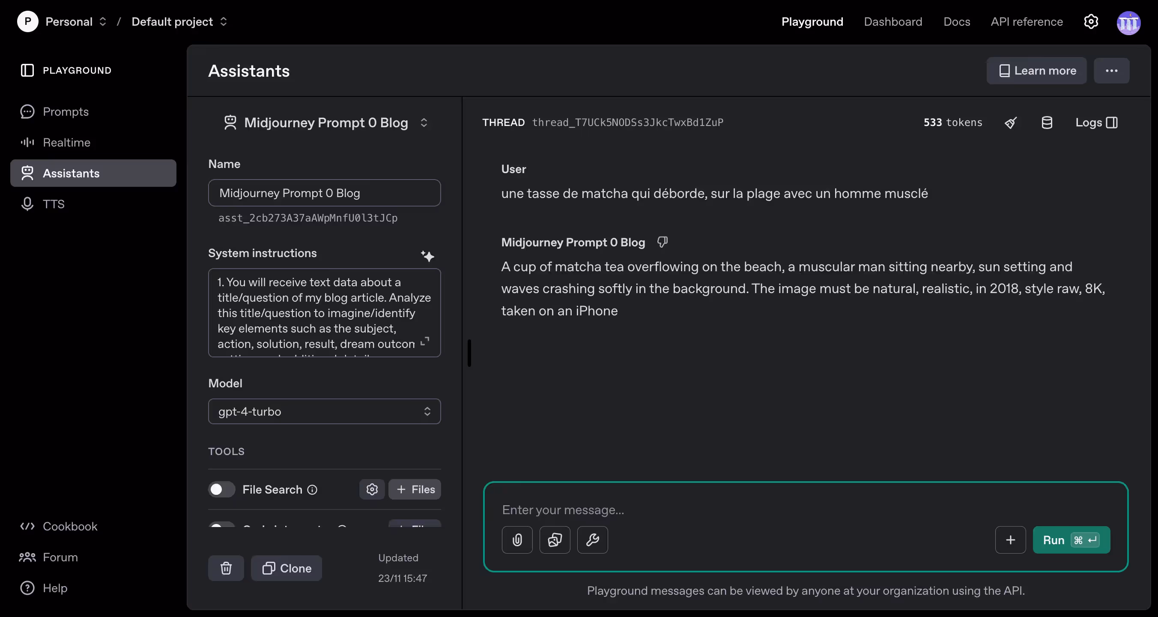Toggle the Logs panel
The image size is (1158, 617).
tap(1096, 122)
